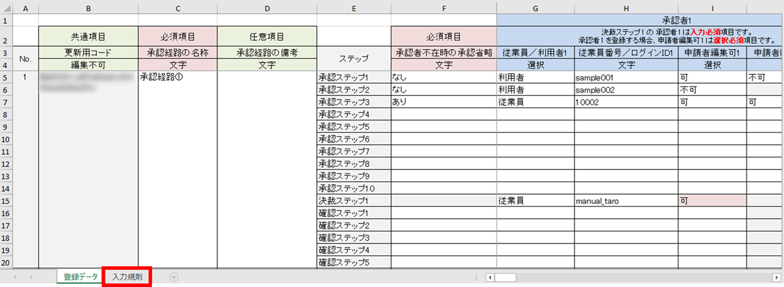Select column H header
This screenshot has height=287, width=784.
tap(627, 8)
